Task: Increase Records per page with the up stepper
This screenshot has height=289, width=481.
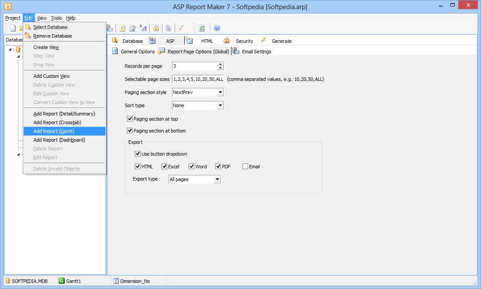Action: [x=221, y=64]
